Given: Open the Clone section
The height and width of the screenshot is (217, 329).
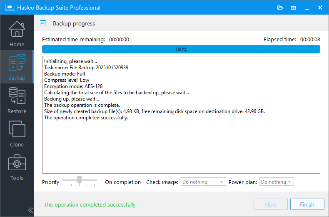Looking at the screenshot, I should [x=17, y=134].
